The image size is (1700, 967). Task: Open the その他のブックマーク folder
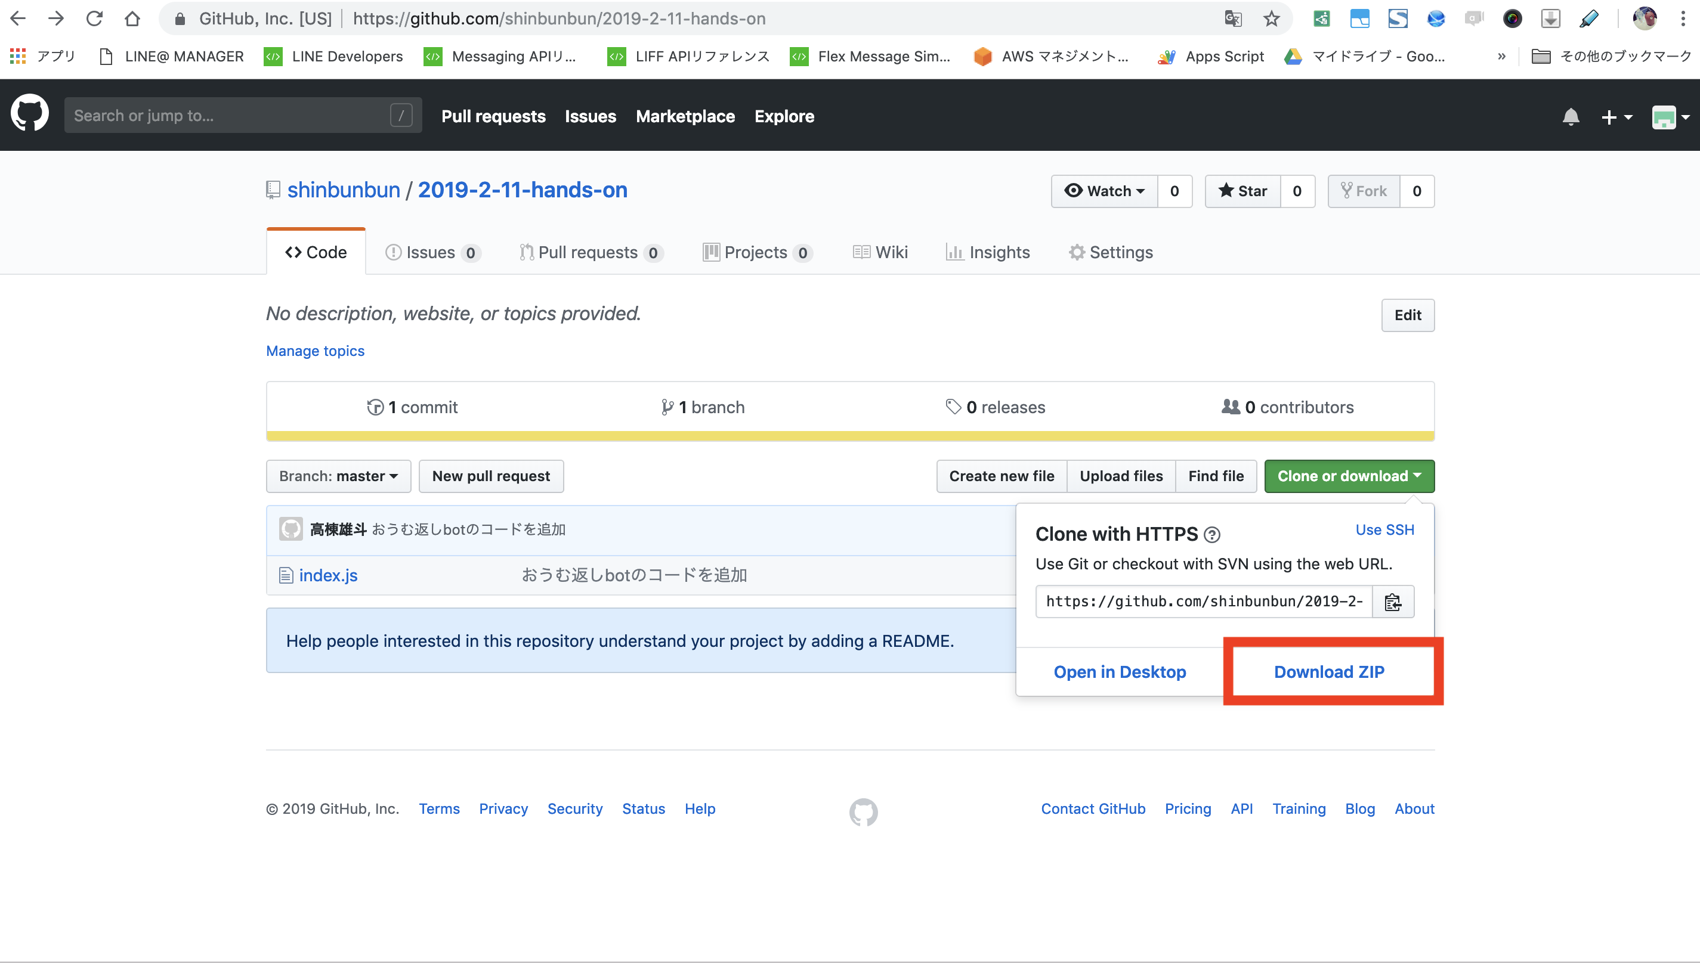pos(1611,57)
